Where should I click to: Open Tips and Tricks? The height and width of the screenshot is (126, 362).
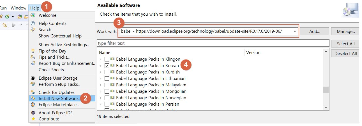click(54, 57)
